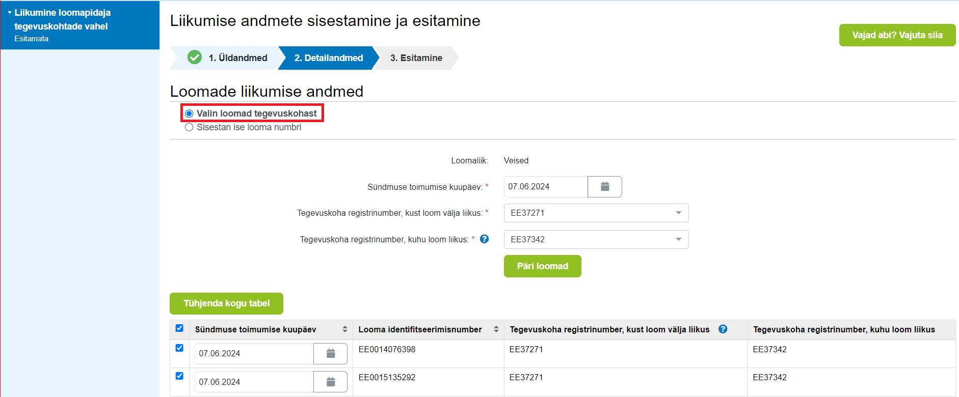This screenshot has width=959, height=397.
Task: Click green checkmark on Üldandmed step
Action: pyautogui.click(x=195, y=58)
